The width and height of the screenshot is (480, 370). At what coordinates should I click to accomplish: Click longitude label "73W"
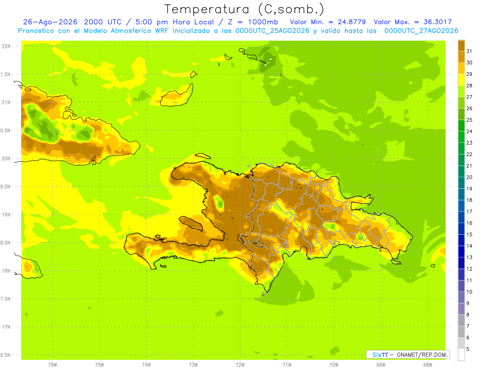[x=193, y=365]
